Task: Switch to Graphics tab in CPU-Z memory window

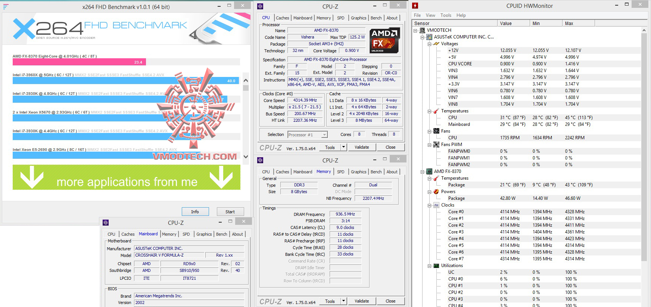Action: [x=358, y=172]
